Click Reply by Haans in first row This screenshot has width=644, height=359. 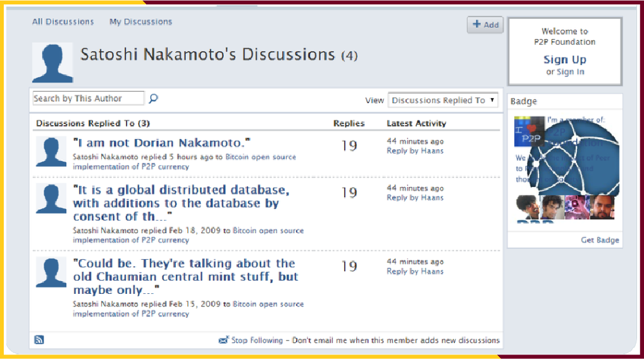pyautogui.click(x=415, y=151)
